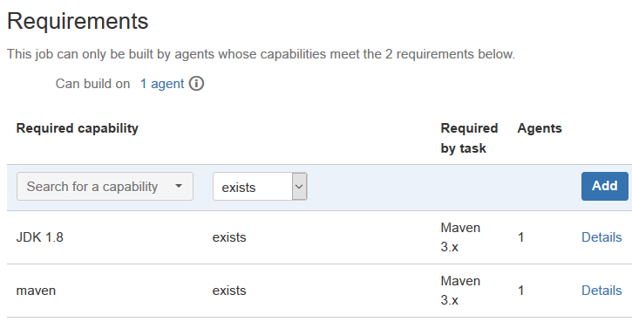This screenshot has width=632, height=322.
Task: Click the caret arrow on capability search
Action: [179, 186]
